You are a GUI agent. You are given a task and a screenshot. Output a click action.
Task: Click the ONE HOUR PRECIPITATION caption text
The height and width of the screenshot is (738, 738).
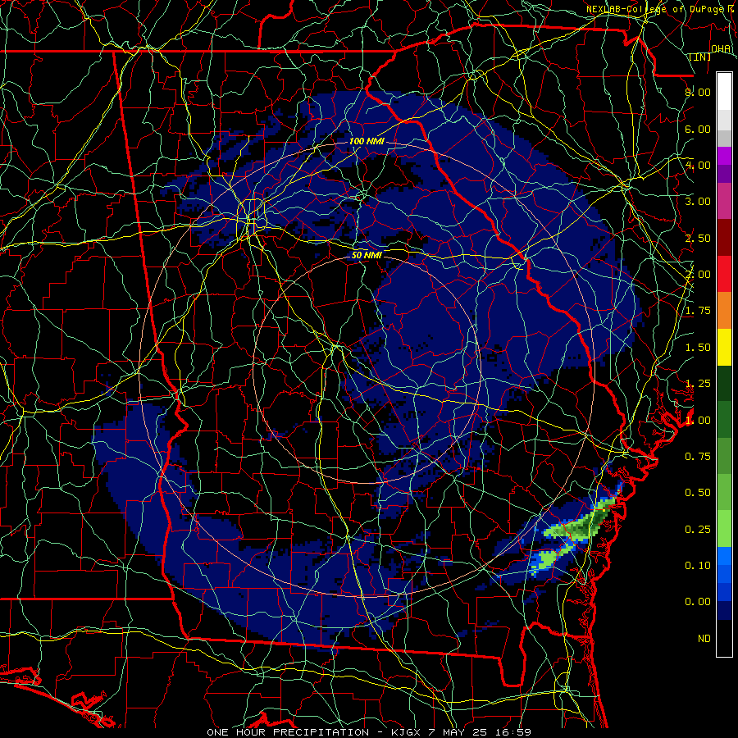(288, 732)
